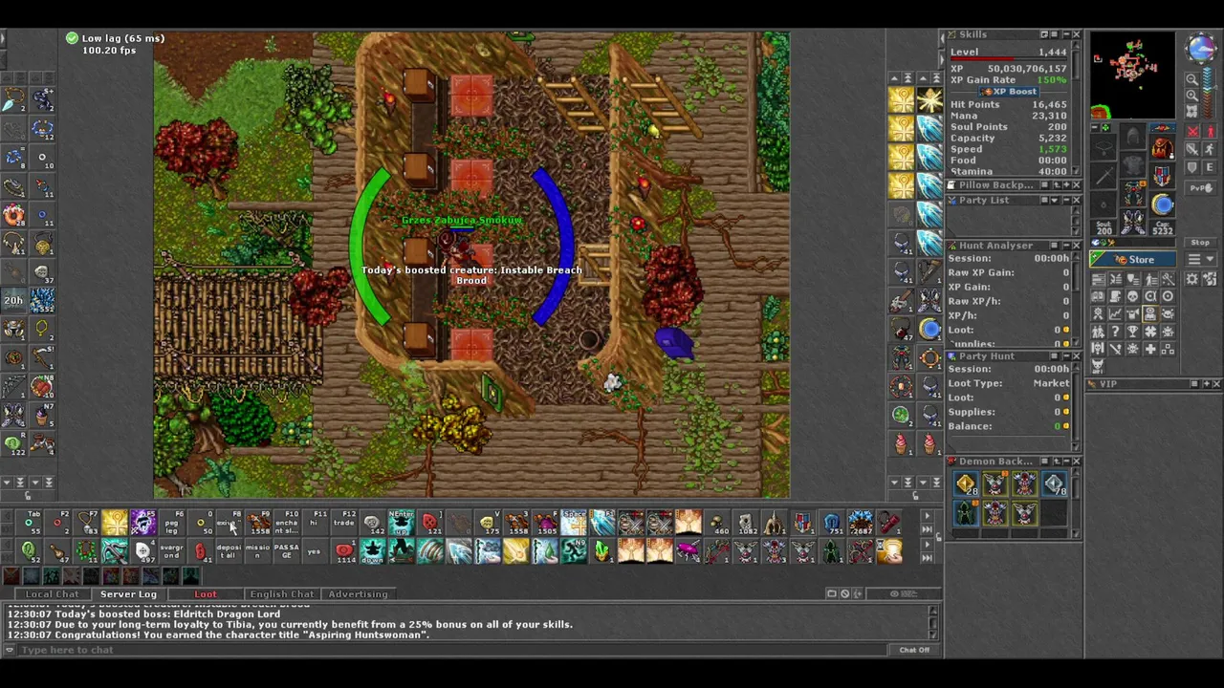1224x688 pixels.
Task: Open the analytics chart icon
Action: coord(1116,313)
